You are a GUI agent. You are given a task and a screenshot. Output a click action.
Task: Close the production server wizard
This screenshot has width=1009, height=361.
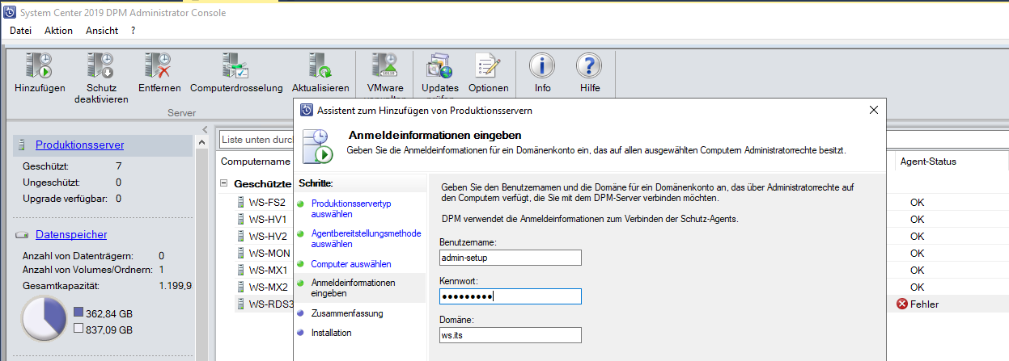click(873, 110)
